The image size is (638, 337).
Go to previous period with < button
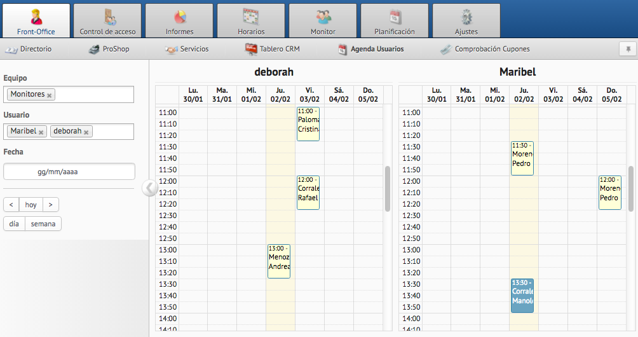pyautogui.click(x=11, y=204)
